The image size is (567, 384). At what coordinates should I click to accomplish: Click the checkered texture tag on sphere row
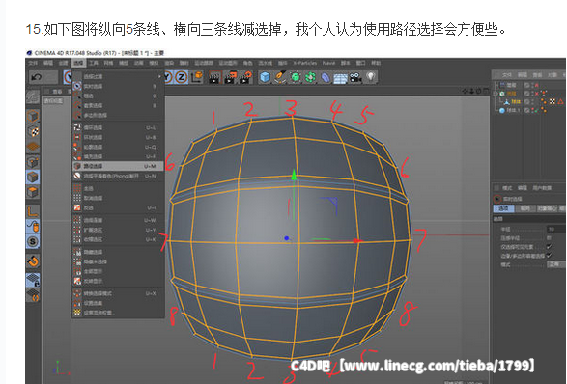click(x=553, y=102)
